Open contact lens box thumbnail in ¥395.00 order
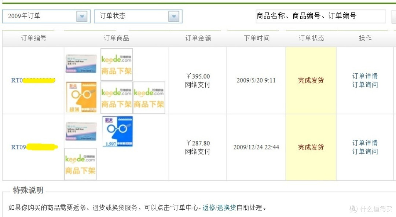 [x=81, y=63]
